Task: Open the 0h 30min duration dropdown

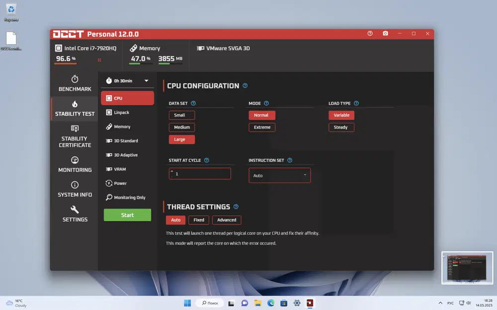Action: pyautogui.click(x=127, y=81)
